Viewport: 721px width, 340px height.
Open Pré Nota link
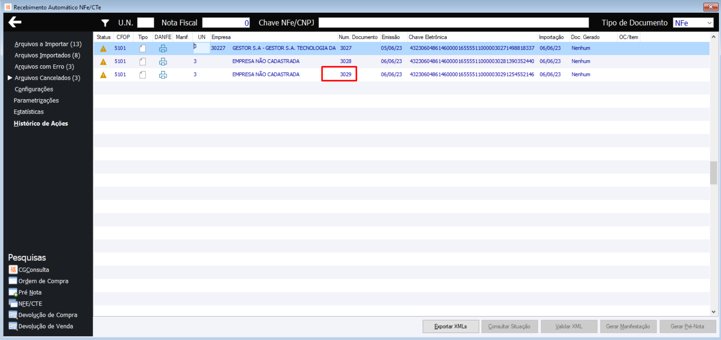30,292
